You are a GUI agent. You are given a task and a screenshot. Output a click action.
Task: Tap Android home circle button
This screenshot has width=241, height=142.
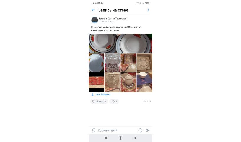(x=120, y=138)
